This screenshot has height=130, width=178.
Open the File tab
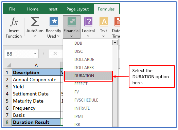(12, 9)
